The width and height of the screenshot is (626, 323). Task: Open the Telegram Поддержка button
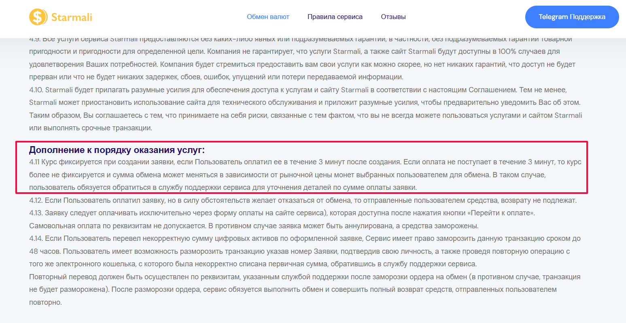tap(572, 17)
